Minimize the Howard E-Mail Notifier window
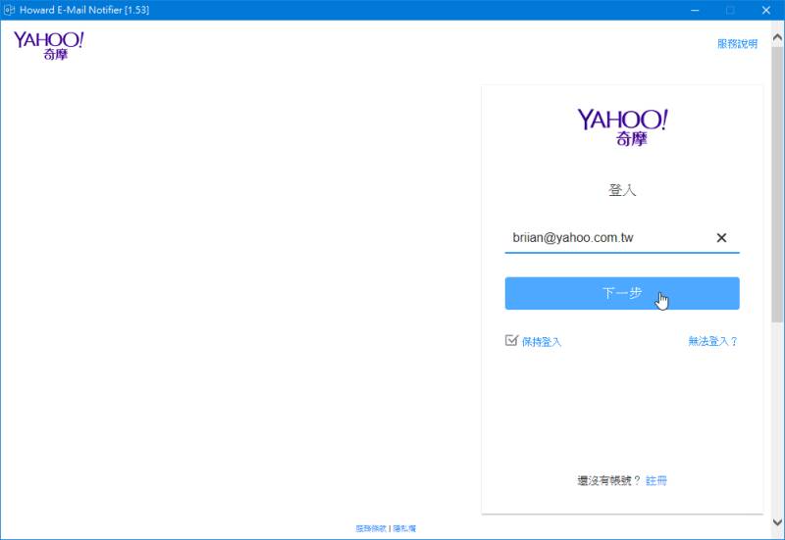The image size is (785, 540). coord(695,10)
